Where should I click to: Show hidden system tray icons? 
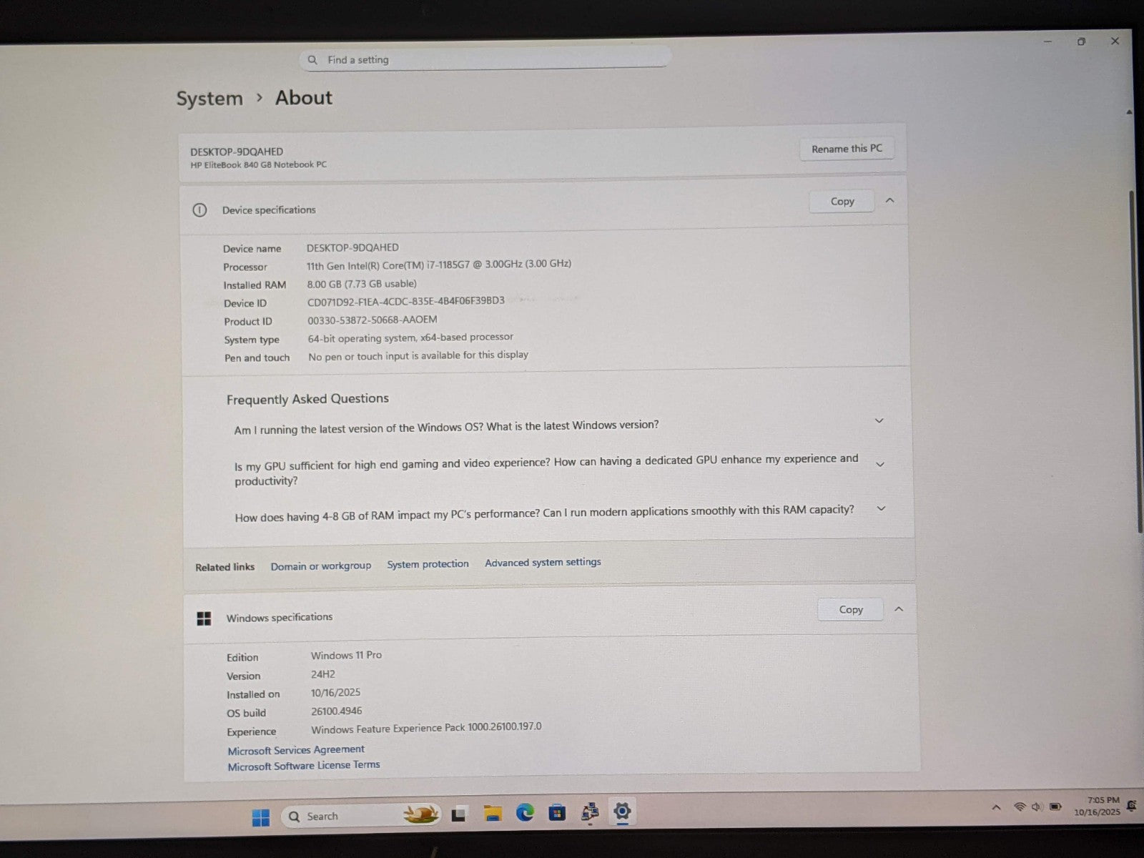click(x=996, y=808)
